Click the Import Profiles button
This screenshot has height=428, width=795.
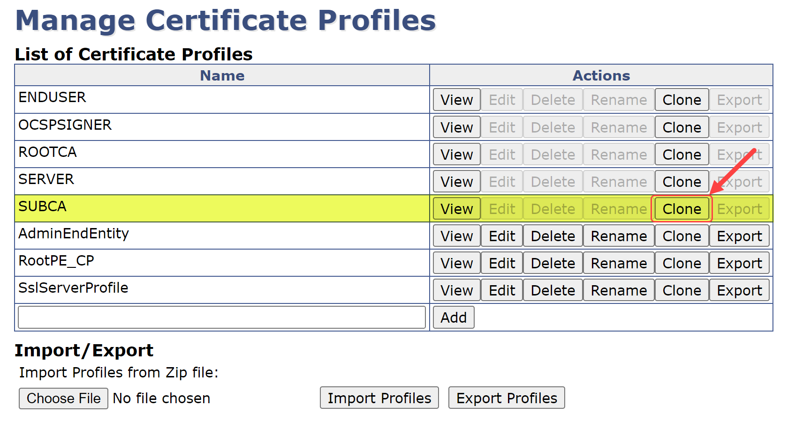[379, 398]
